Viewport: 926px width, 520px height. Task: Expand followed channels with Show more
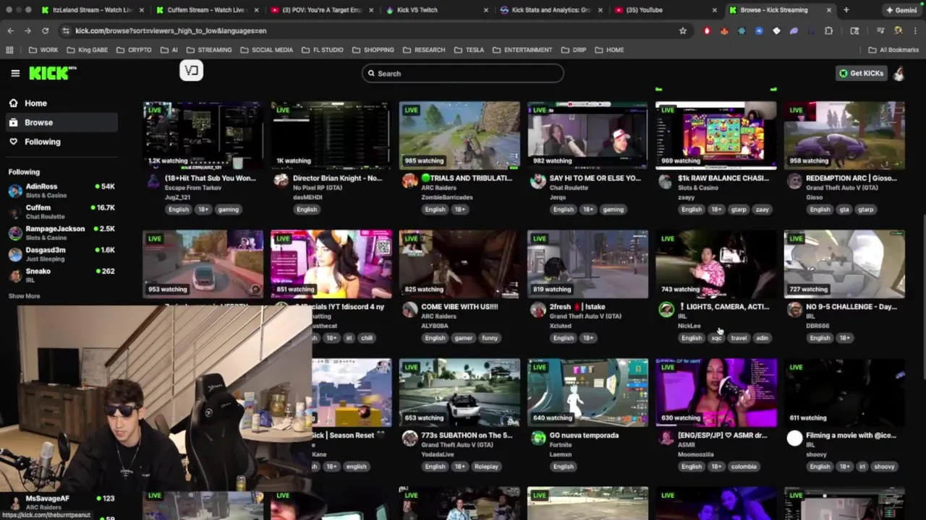click(x=24, y=296)
